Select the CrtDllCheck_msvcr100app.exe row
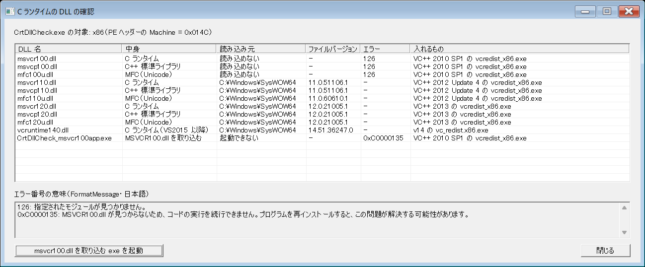Viewport: 645px width, 267px height. coord(322,138)
